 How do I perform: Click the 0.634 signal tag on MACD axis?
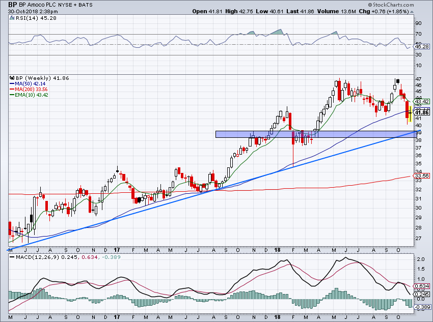point(421,286)
